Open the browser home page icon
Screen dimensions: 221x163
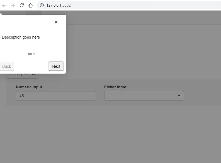pyautogui.click(x=31, y=5)
